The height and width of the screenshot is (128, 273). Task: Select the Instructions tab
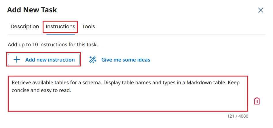[x=60, y=26]
